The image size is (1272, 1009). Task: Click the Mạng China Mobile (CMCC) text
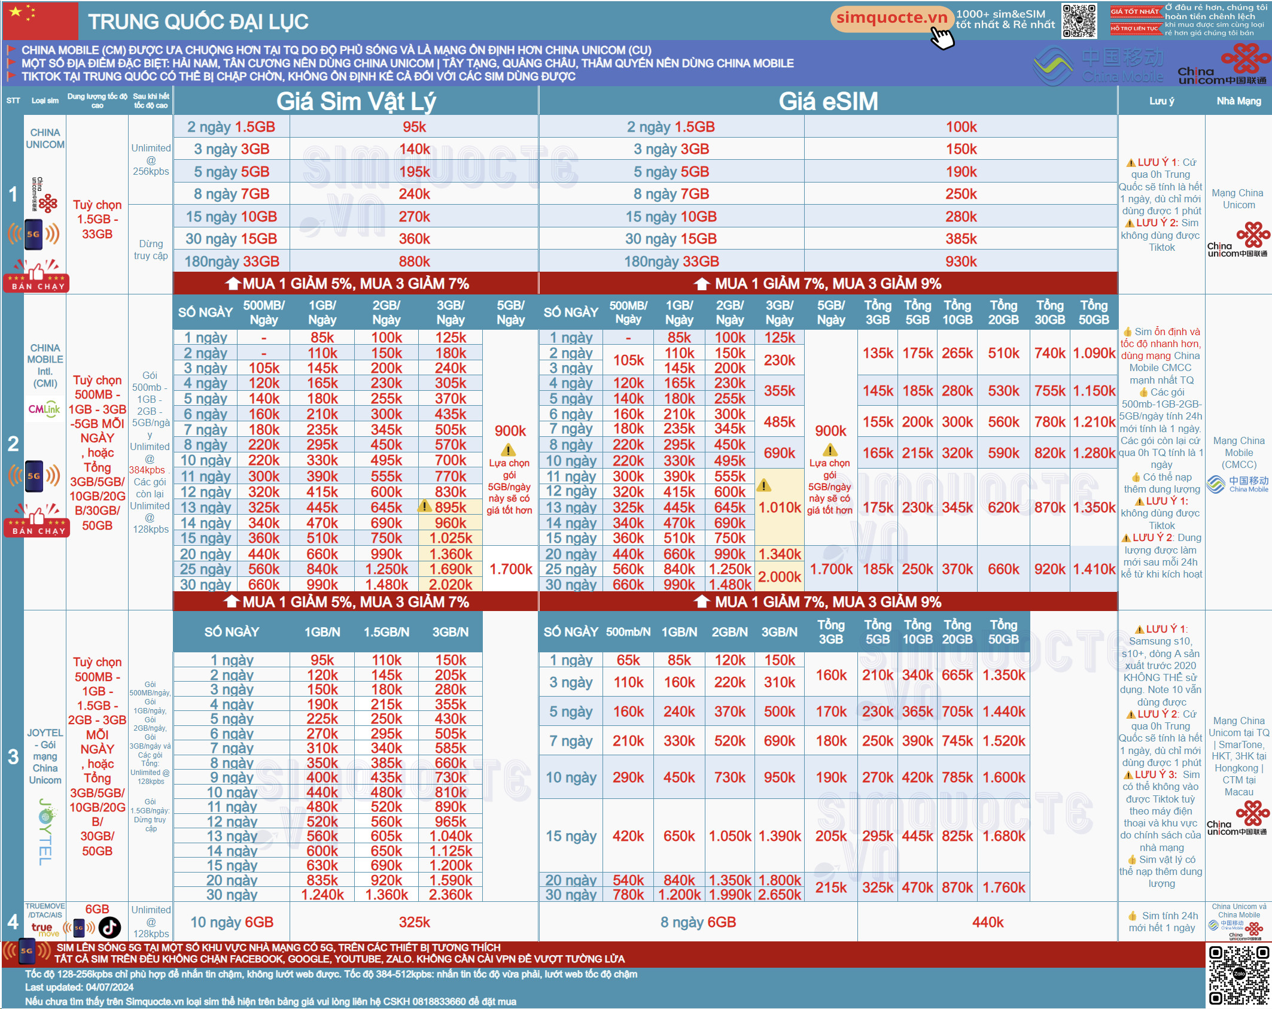[1238, 452]
